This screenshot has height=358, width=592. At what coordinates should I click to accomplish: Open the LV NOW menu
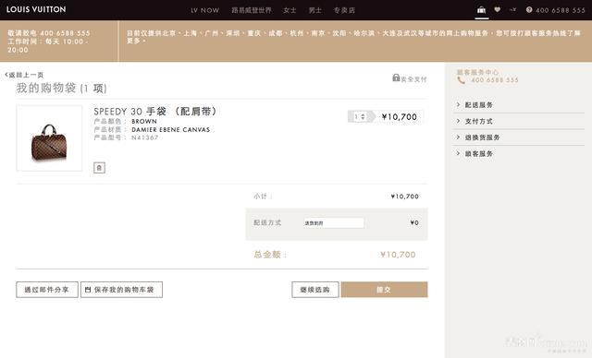pyautogui.click(x=204, y=10)
